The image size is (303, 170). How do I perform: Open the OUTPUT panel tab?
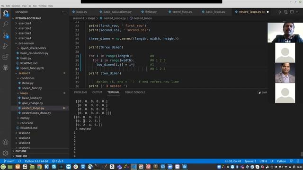pyautogui.click(x=97, y=93)
